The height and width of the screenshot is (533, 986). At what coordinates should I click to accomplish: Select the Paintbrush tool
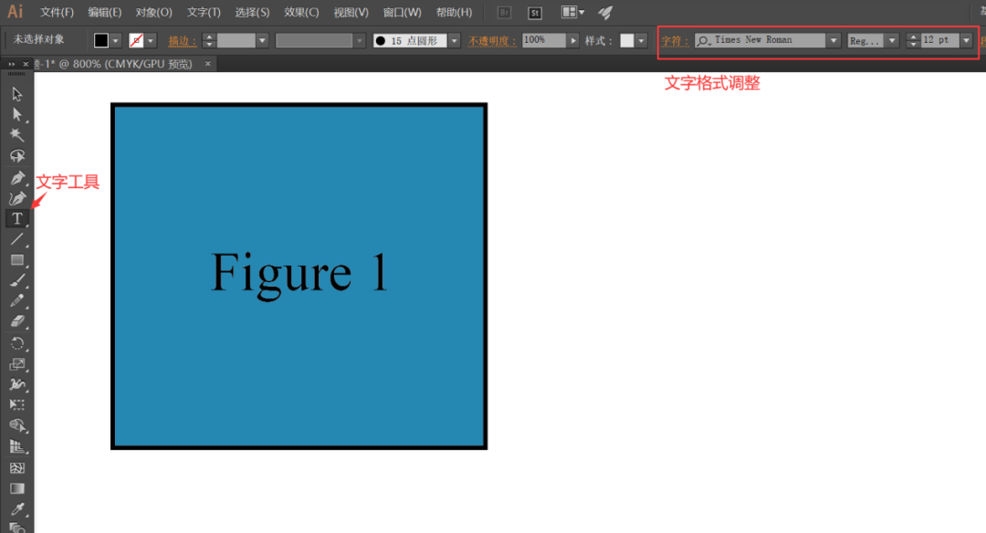(x=17, y=281)
